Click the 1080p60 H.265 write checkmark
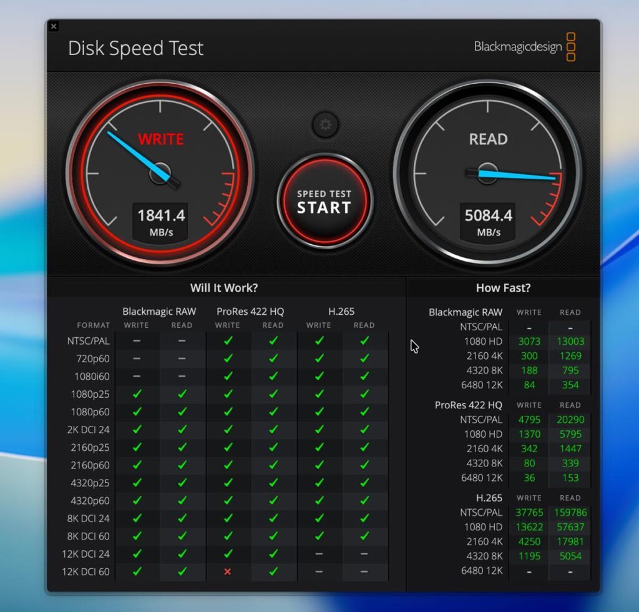 [319, 412]
